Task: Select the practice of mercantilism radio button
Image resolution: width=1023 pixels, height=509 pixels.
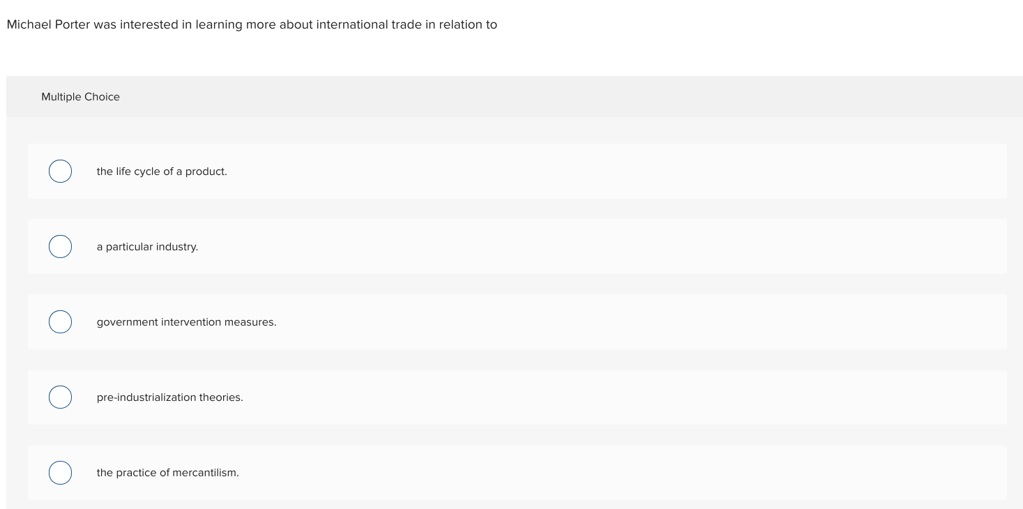Action: [60, 473]
